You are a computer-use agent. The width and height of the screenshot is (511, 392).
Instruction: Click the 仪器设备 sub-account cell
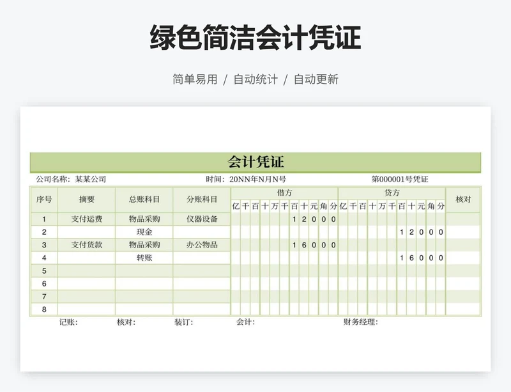(202, 219)
